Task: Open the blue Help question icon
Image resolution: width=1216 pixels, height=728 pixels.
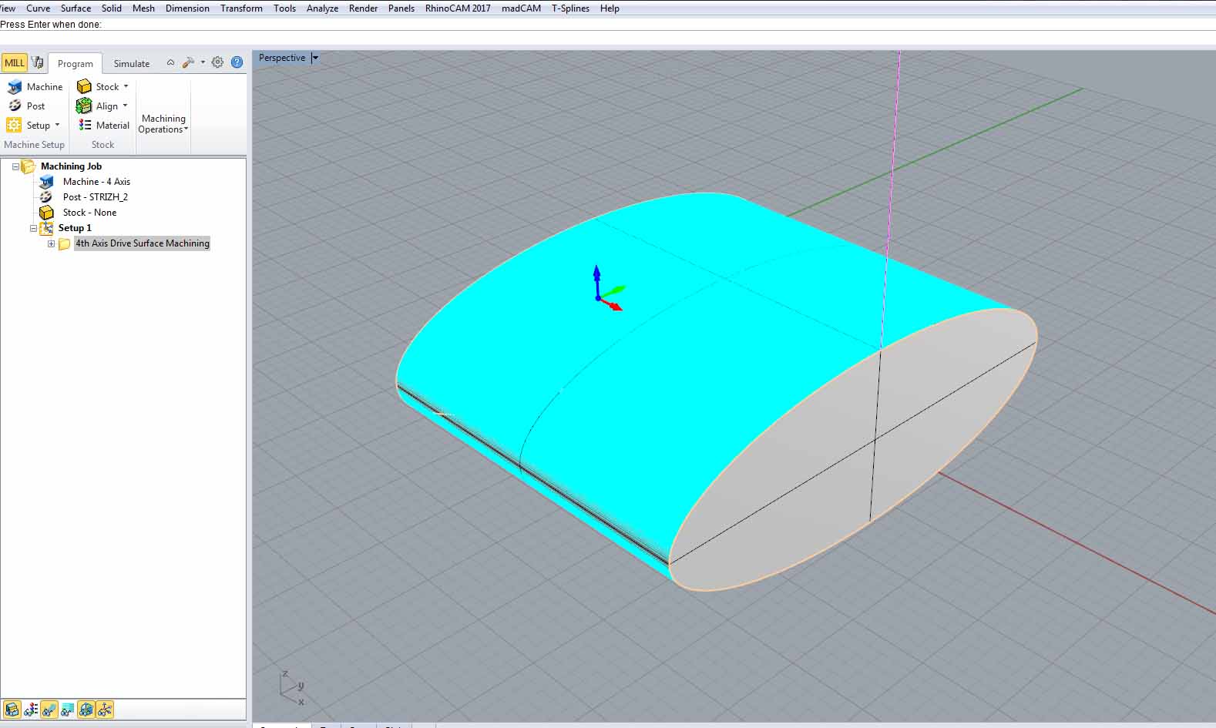Action: (237, 62)
